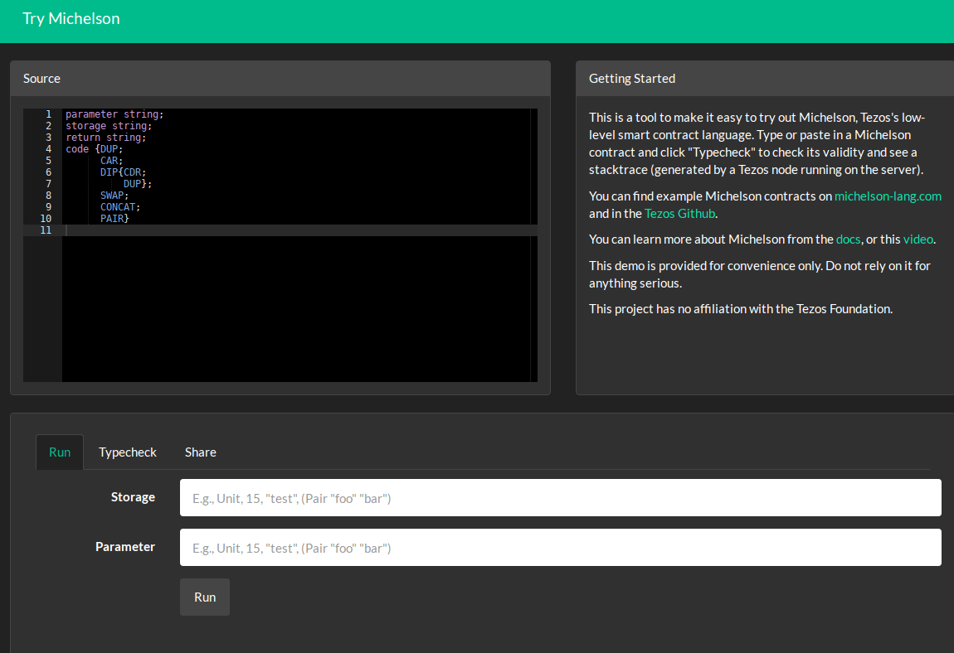Click line number 11 in the gutter
The image size is (954, 653).
point(46,230)
